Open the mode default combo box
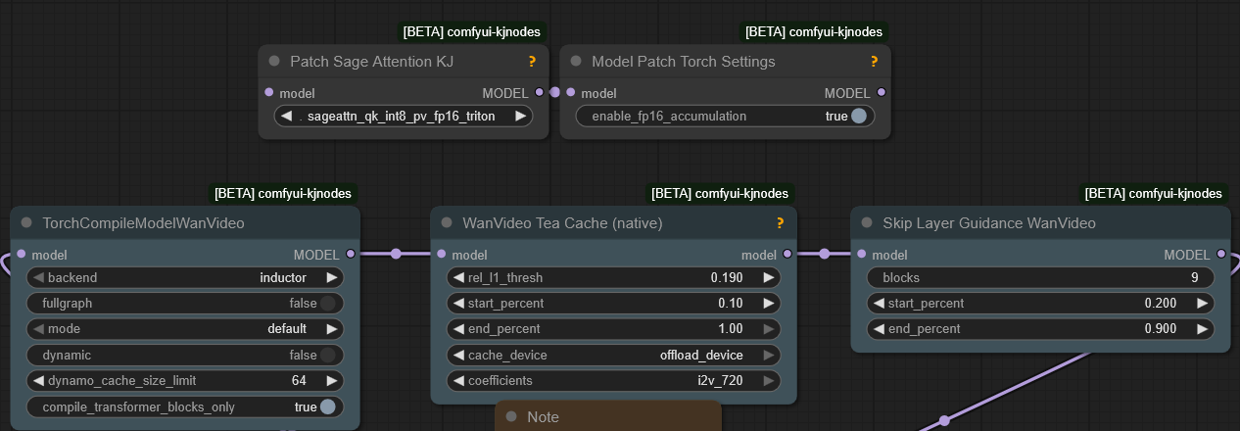This screenshot has width=1240, height=431. point(185,329)
